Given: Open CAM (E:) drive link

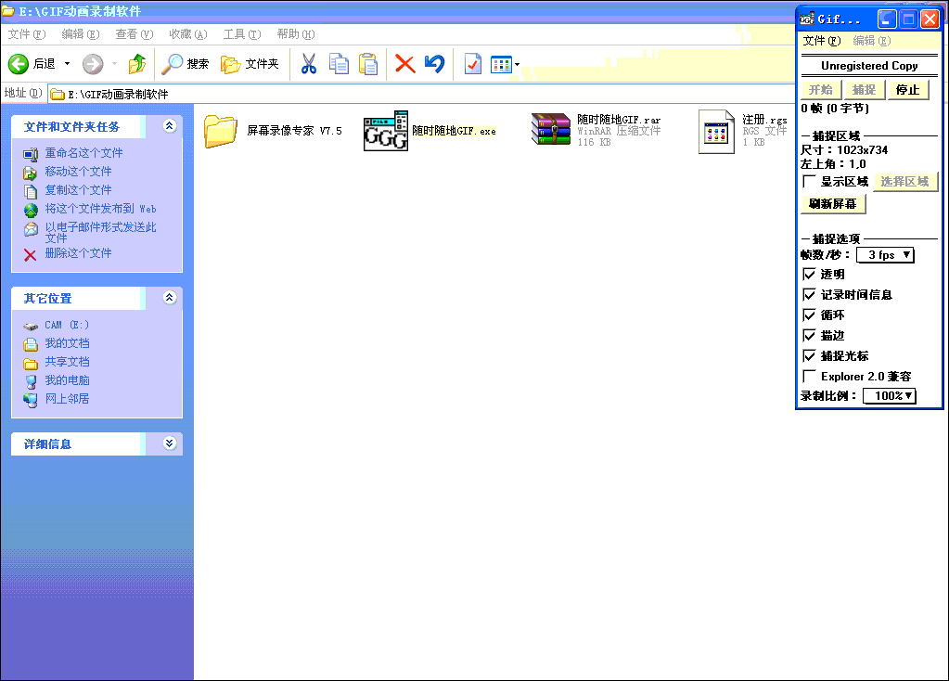Looking at the screenshot, I should (67, 325).
